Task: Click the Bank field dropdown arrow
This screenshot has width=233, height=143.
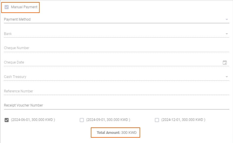Action: coord(227,34)
